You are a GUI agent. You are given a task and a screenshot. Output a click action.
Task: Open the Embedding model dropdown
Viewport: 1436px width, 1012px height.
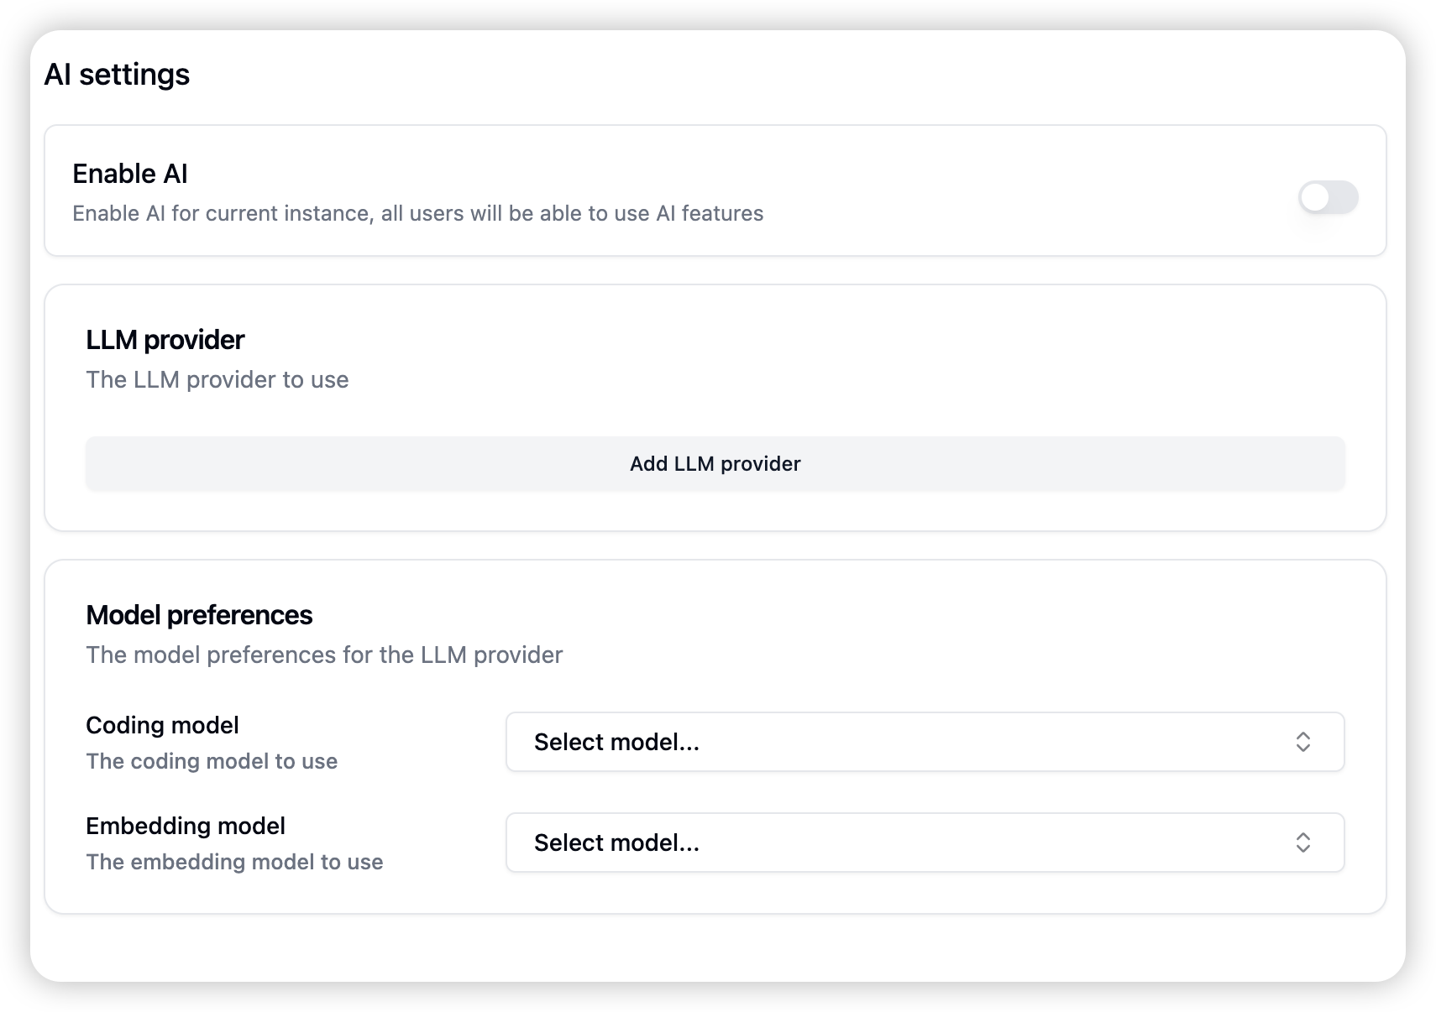(925, 842)
